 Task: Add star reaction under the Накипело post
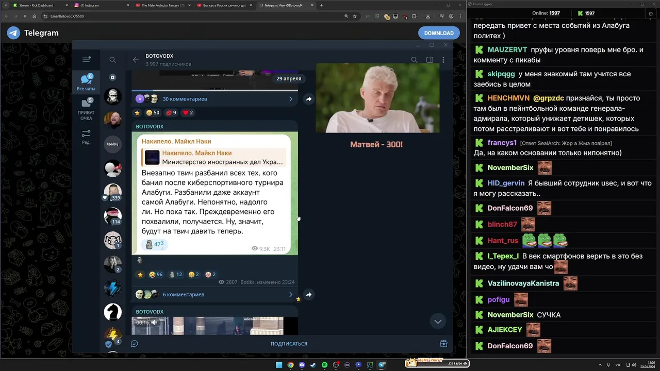(x=140, y=275)
